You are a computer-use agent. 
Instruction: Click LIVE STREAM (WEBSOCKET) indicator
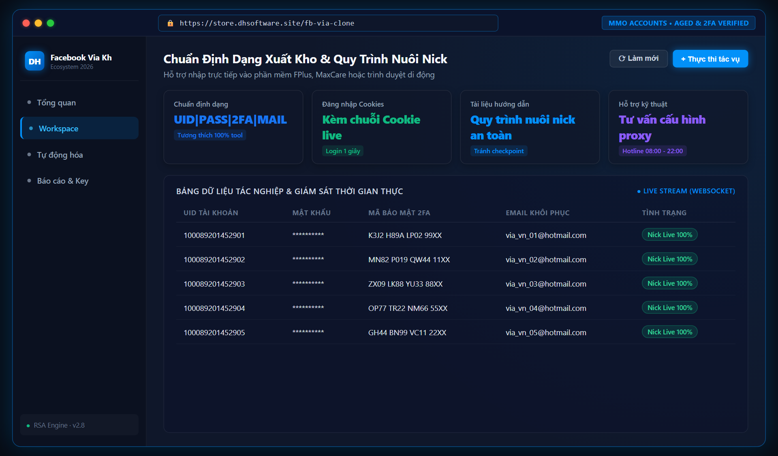pyautogui.click(x=686, y=191)
